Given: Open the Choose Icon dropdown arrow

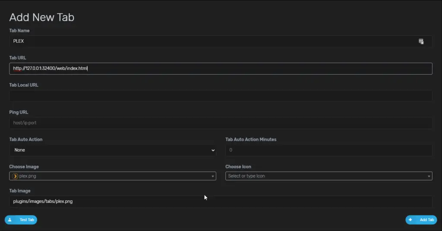Looking at the screenshot, I should (x=429, y=176).
